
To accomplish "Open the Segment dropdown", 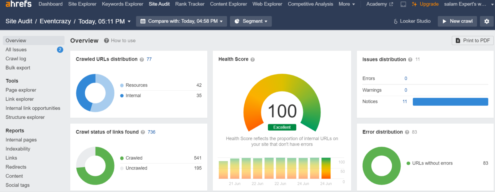I will (x=251, y=21).
